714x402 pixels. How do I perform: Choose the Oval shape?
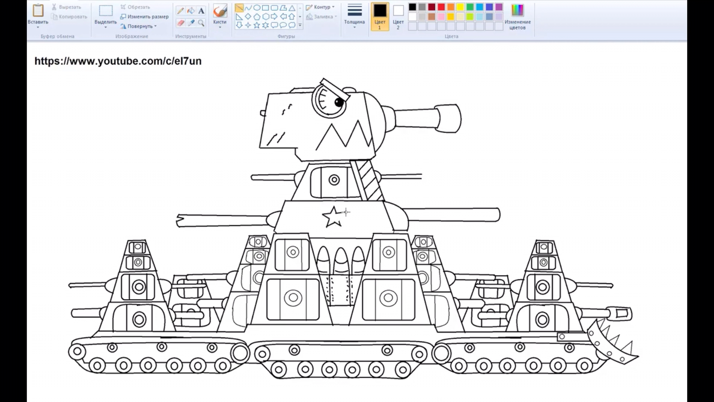pos(257,7)
